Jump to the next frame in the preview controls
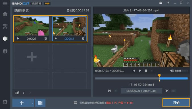The image size is (192, 109). [152, 71]
